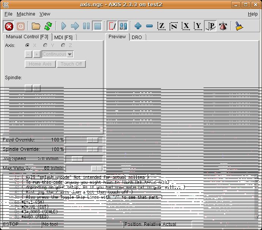Toggle optional pause M1 icon

[123, 26]
